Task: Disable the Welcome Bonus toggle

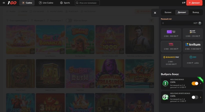Action: (x=195, y=83)
